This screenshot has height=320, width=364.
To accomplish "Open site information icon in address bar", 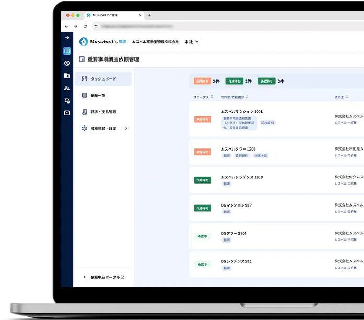I will [x=96, y=26].
